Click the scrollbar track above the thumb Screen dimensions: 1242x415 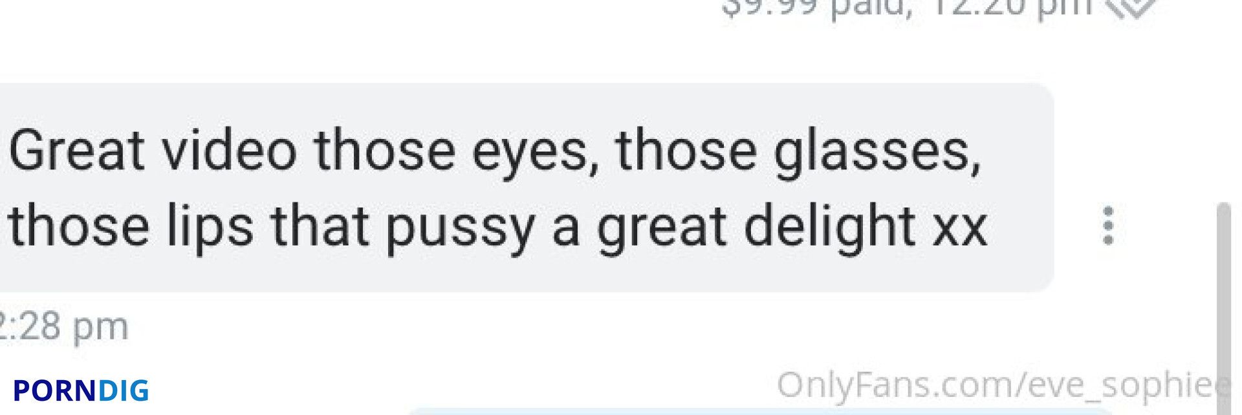[x=1223, y=100]
